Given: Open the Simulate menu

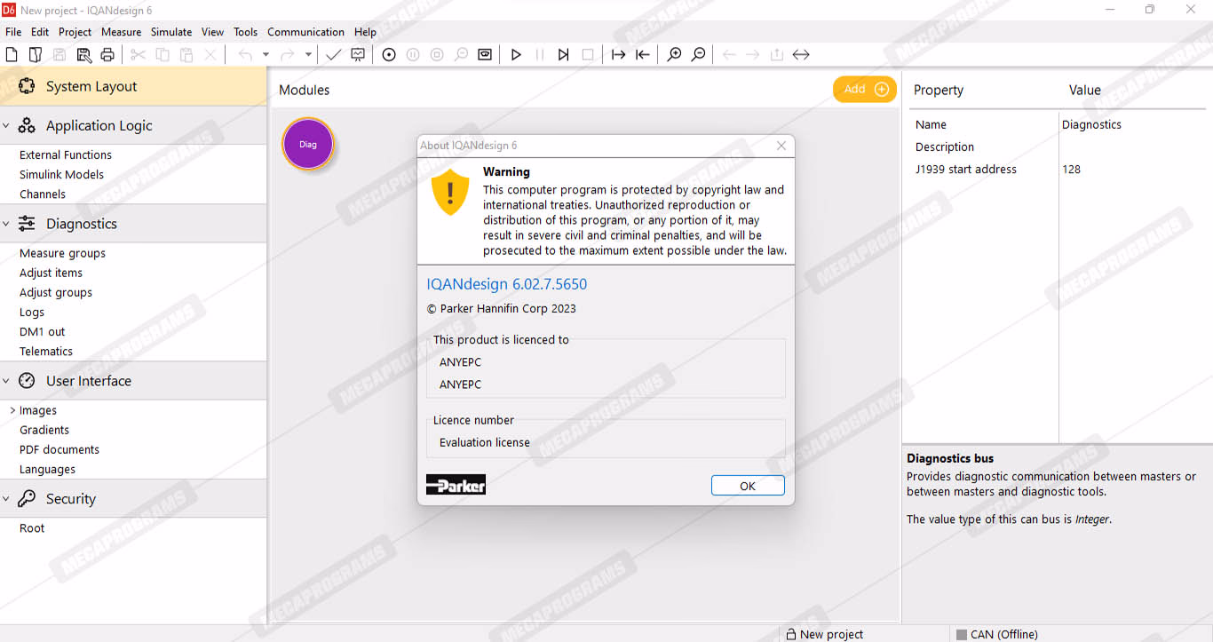Looking at the screenshot, I should 171,32.
